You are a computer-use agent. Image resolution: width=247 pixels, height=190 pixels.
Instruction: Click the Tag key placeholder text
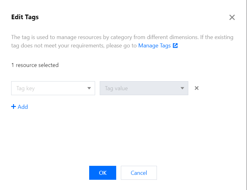click(x=25, y=88)
